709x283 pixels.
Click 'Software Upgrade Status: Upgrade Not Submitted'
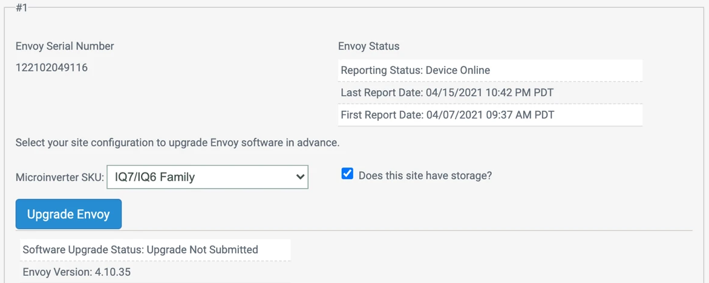coord(155,250)
